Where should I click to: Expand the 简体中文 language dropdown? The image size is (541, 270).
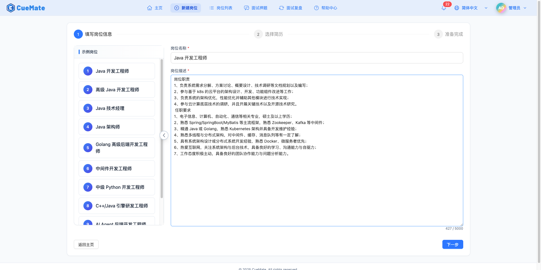pos(486,8)
